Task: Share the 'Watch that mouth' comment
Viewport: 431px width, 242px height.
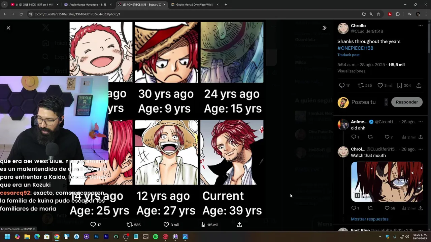Action: click(x=421, y=208)
